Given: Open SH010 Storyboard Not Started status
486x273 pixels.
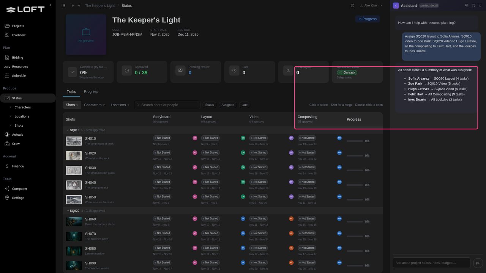Looking at the screenshot, I should [162, 138].
